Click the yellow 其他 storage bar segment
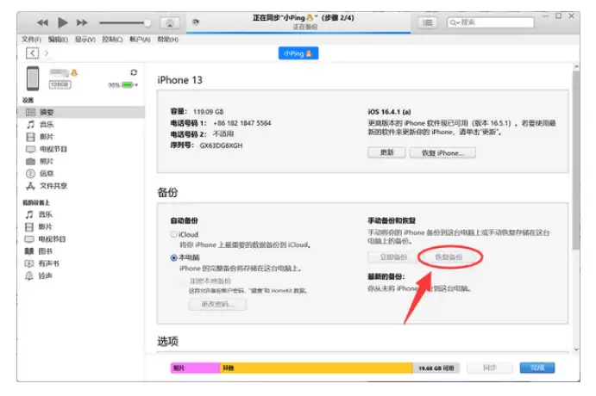Image resolution: width=596 pixels, height=396 pixels. pyautogui.click(x=317, y=368)
